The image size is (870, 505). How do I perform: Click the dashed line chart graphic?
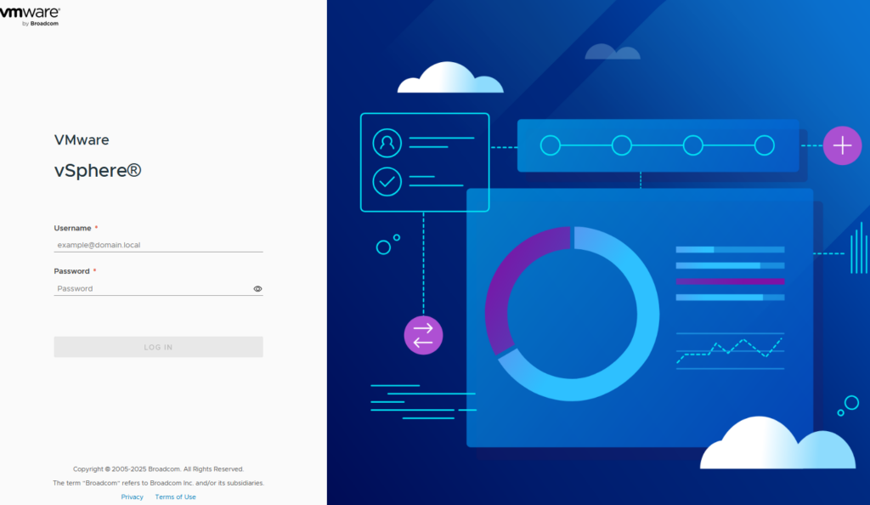(729, 350)
